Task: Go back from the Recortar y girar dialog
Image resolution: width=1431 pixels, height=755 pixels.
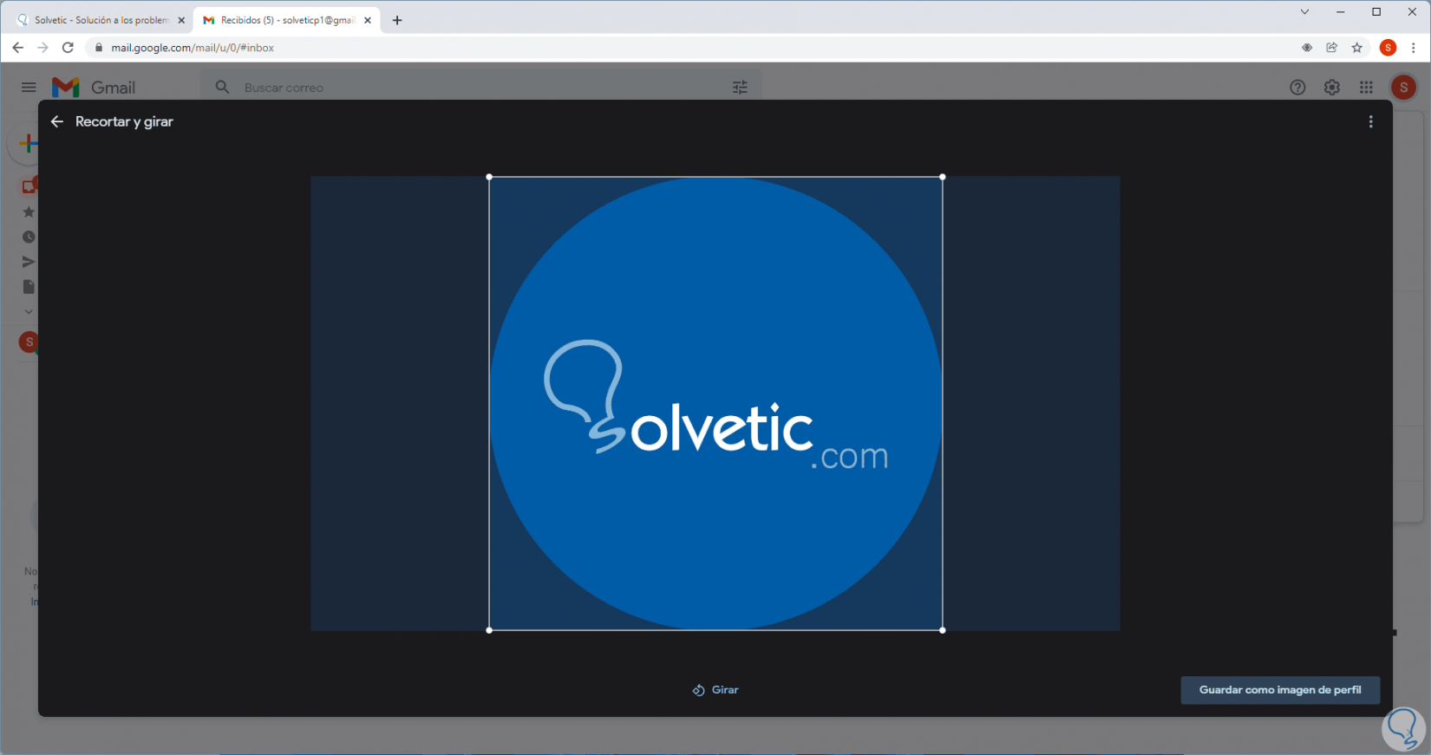Action: point(57,122)
